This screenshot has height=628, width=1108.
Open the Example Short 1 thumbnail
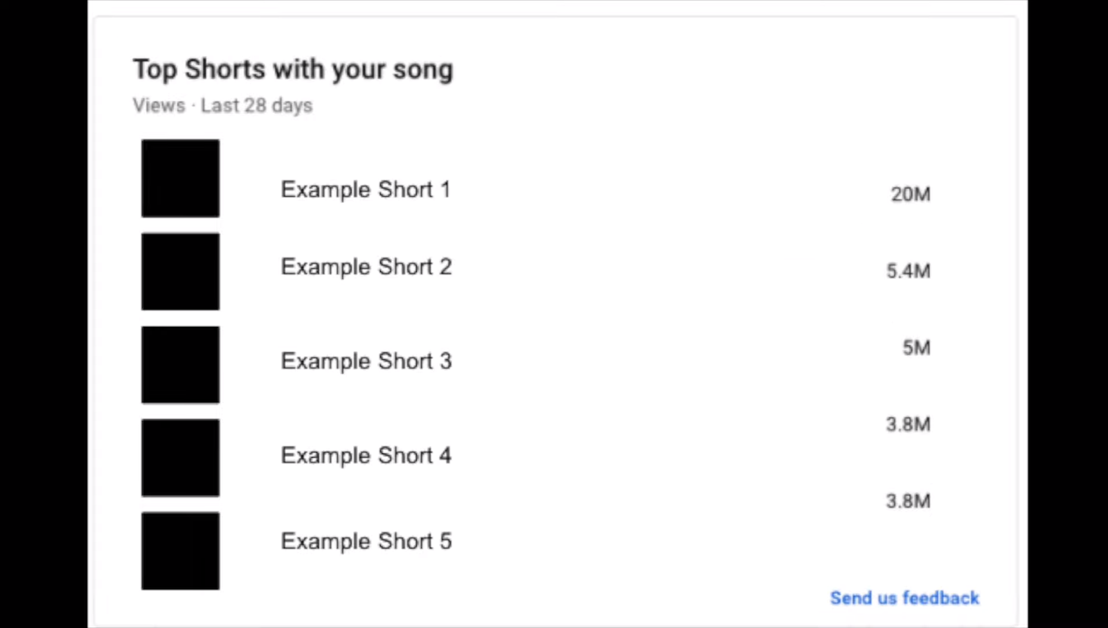click(x=181, y=179)
